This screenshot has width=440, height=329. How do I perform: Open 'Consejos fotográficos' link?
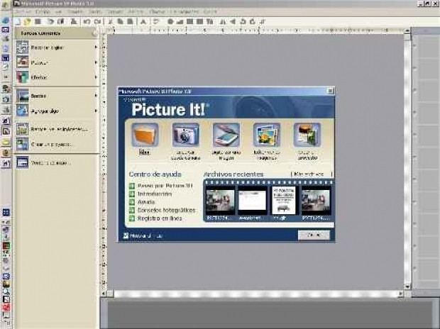point(166,210)
